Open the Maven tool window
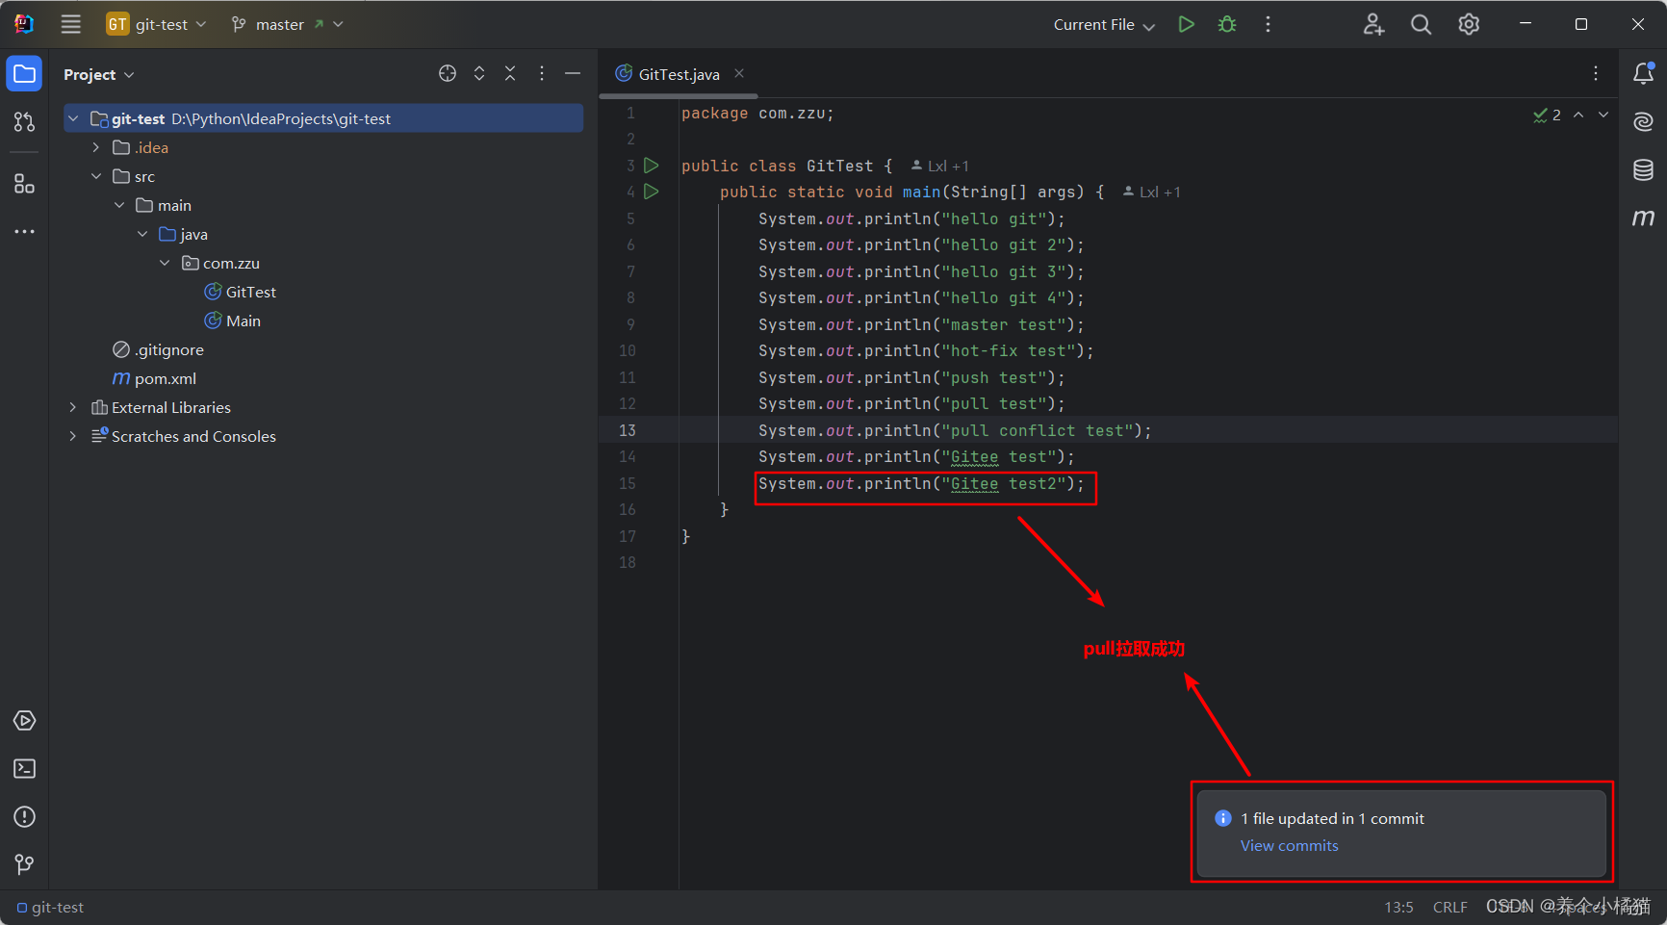This screenshot has height=925, width=1667. tap(1644, 218)
